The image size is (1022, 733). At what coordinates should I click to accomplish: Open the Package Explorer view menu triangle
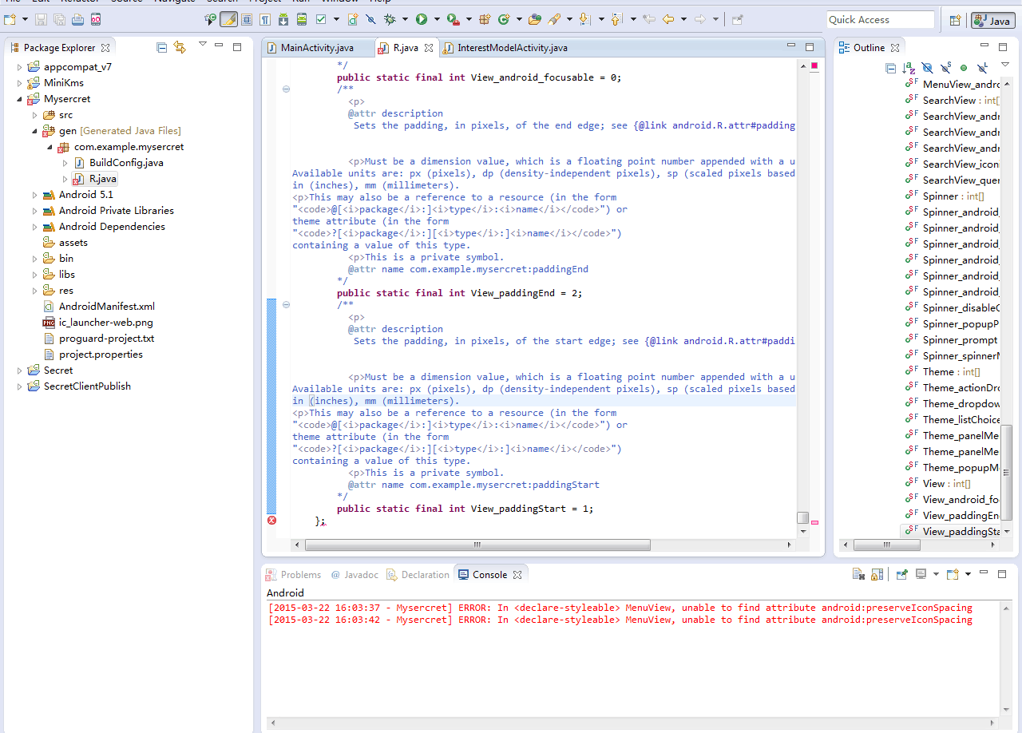pos(203,45)
